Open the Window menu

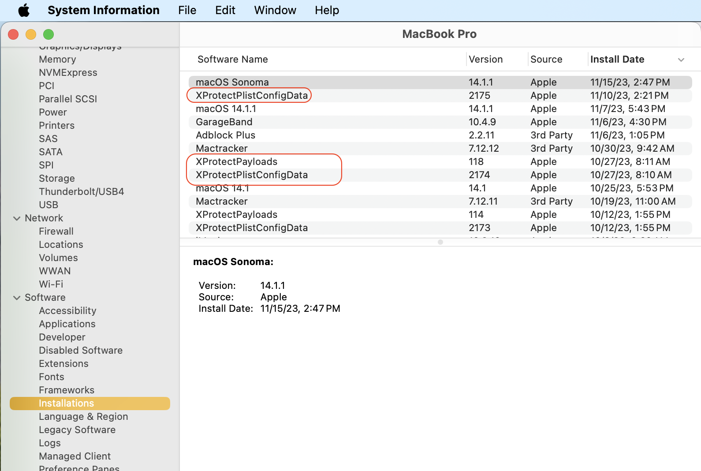(275, 10)
